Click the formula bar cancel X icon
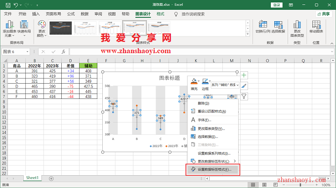This screenshot has width=336, height=188. (43, 52)
